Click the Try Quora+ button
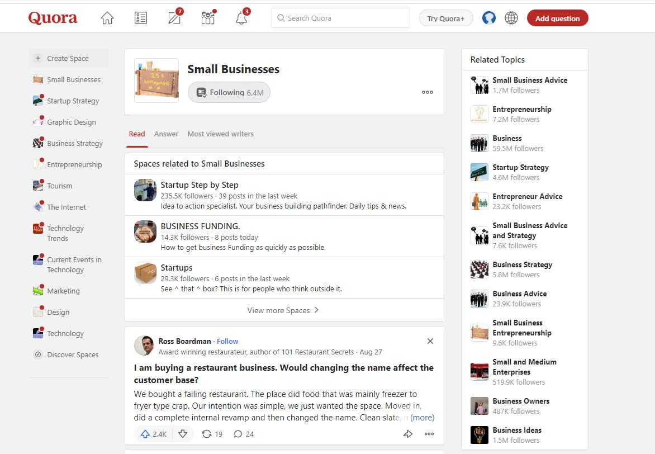This screenshot has height=454, width=655. point(445,18)
